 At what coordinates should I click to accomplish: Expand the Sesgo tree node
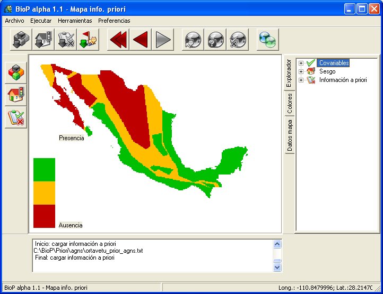tap(301, 71)
